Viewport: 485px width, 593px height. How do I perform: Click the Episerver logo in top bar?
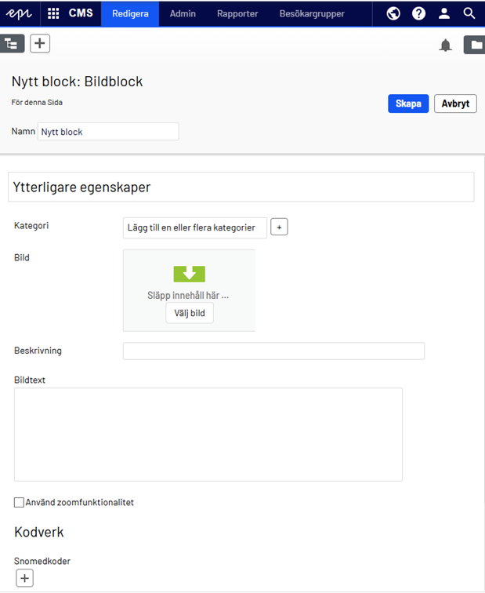coord(20,13)
